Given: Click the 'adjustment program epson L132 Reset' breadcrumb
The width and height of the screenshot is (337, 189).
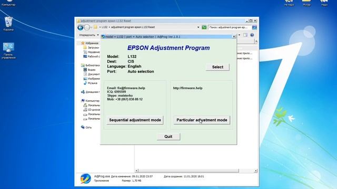Looking at the screenshot, I should click(133, 27).
